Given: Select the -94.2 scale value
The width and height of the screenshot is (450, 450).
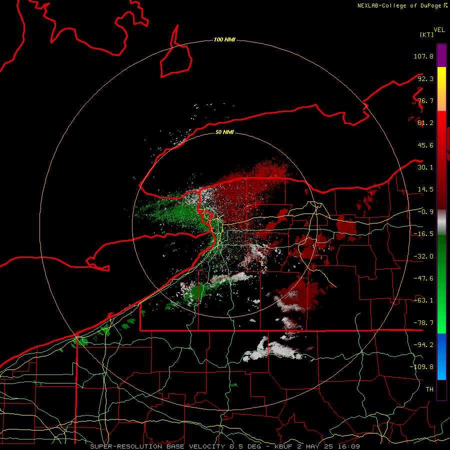Looking at the screenshot, I should click(423, 345).
